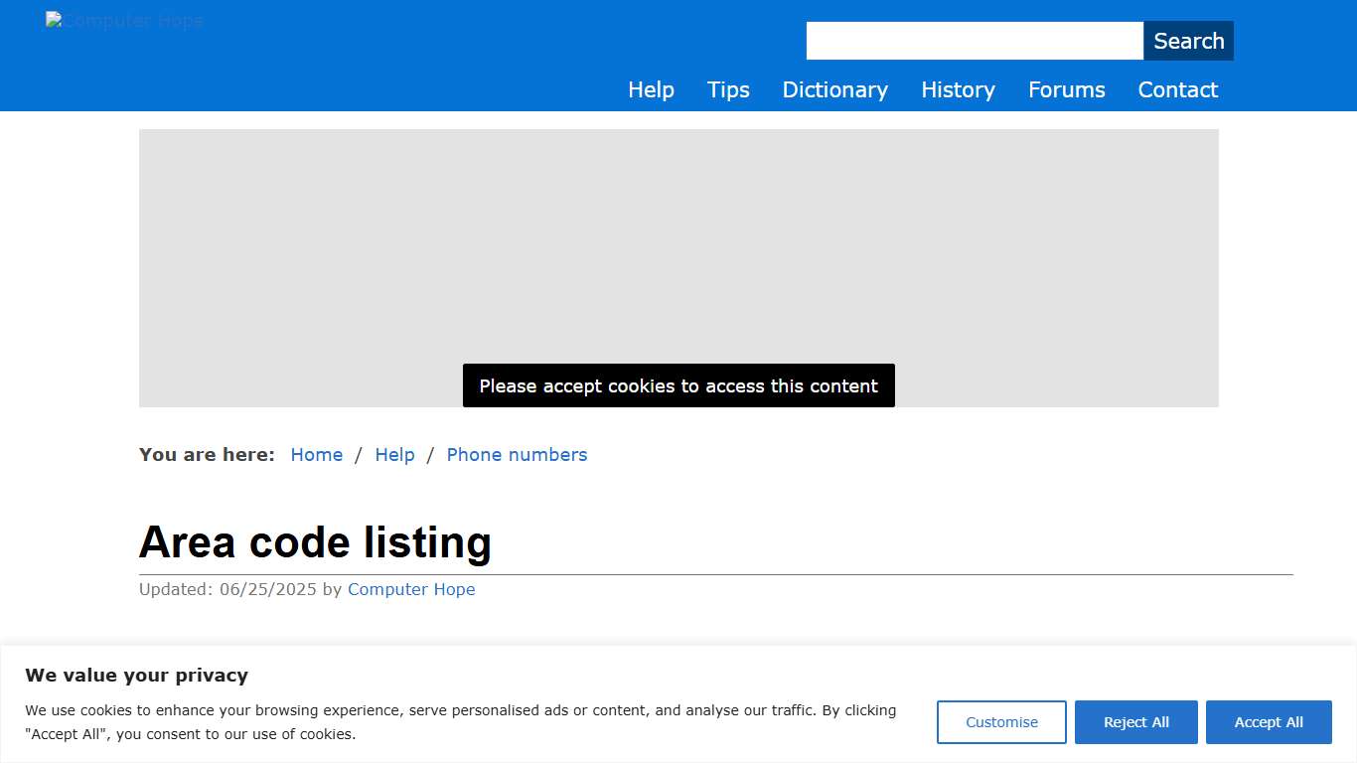Click the blocked video content area
The image size is (1357, 763).
coord(678,248)
